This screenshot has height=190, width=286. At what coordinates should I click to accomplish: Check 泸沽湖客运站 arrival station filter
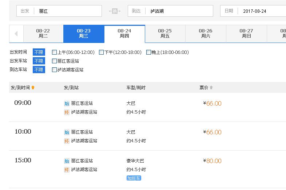pos(54,70)
